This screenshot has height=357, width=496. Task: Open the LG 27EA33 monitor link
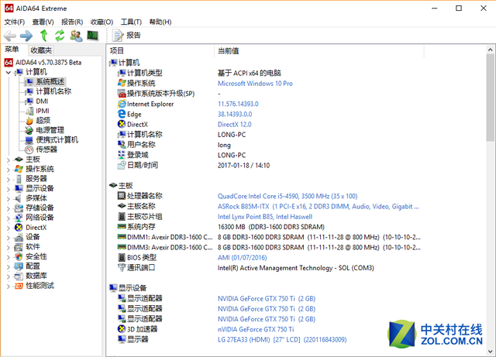coord(282,340)
